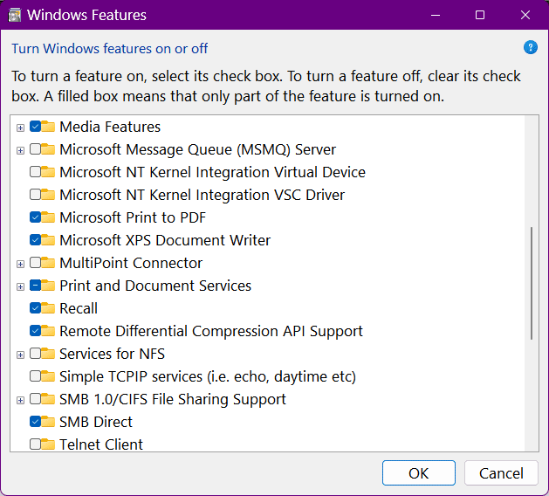
Task: Enable the Telnet Client checkbox
Action: coord(36,444)
